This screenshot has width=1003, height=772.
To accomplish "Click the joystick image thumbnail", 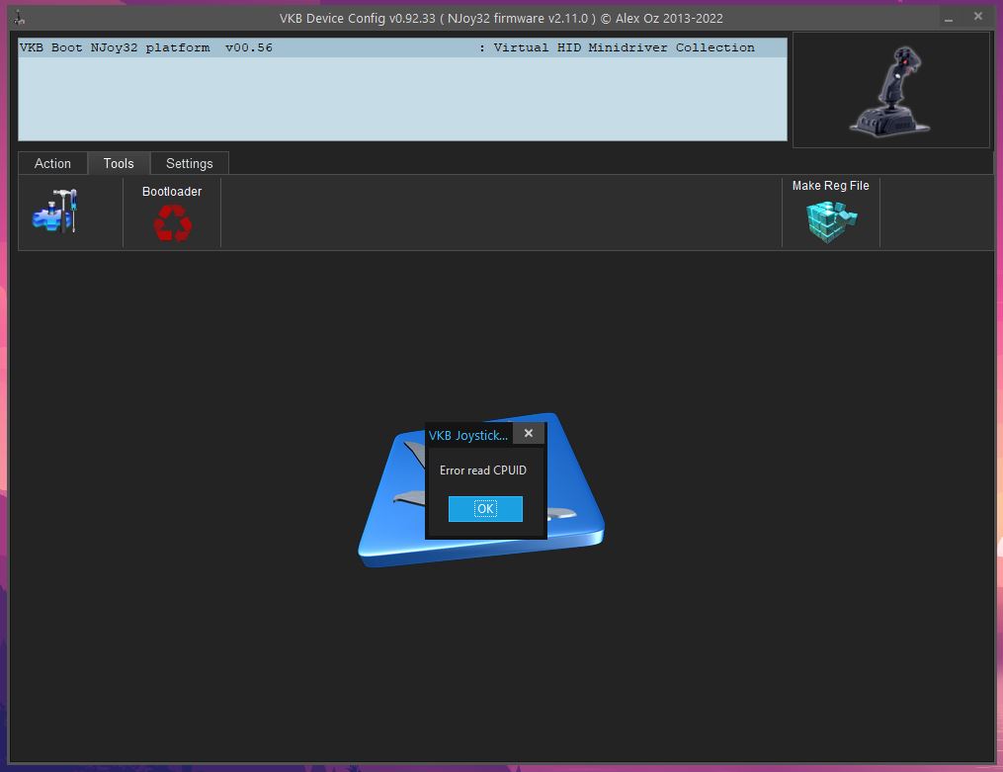I will click(890, 90).
